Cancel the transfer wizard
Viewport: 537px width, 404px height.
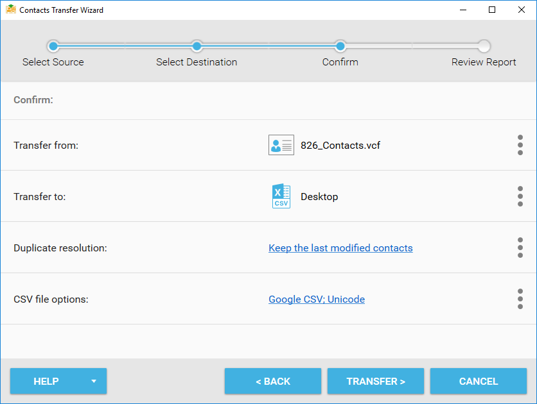pyautogui.click(x=479, y=381)
